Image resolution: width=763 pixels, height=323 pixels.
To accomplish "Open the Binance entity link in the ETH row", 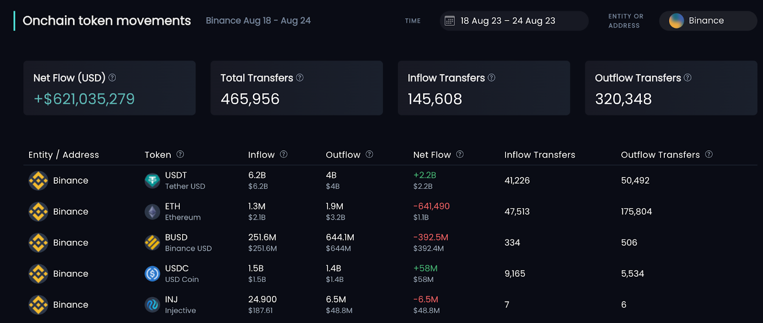I will (71, 212).
